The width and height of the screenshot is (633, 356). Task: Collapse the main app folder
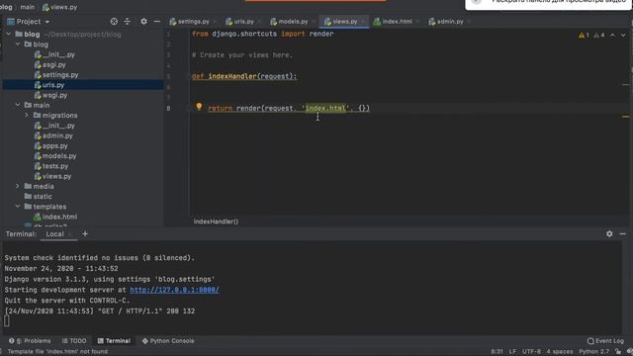point(18,105)
